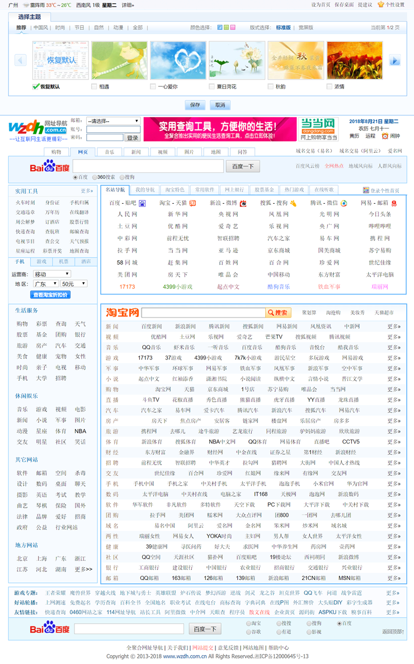Click the Weibo icon beside 新浪 - 微博
Viewport: 414px width, 664px height.
click(243, 203)
